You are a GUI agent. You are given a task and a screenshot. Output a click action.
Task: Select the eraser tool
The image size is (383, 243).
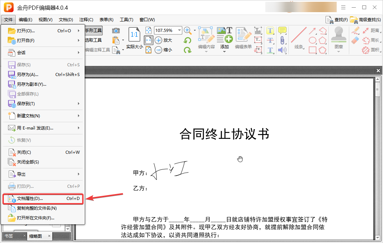point(355,40)
